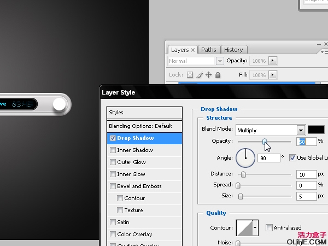The image size is (328, 246).
Task: Click the lock all padlock icon
Action: pos(218,75)
